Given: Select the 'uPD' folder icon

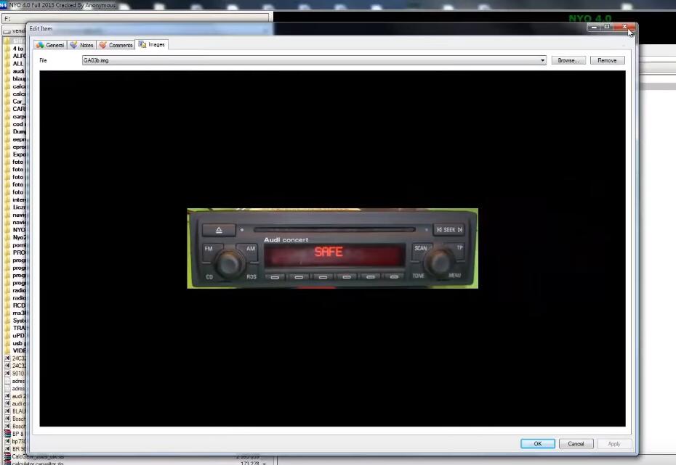Looking at the screenshot, I should pos(7,336).
